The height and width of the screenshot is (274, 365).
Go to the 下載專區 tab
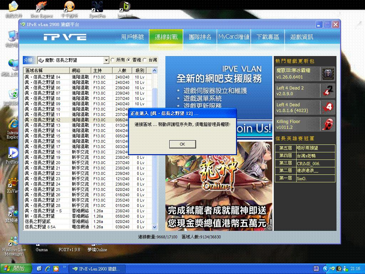click(x=268, y=37)
